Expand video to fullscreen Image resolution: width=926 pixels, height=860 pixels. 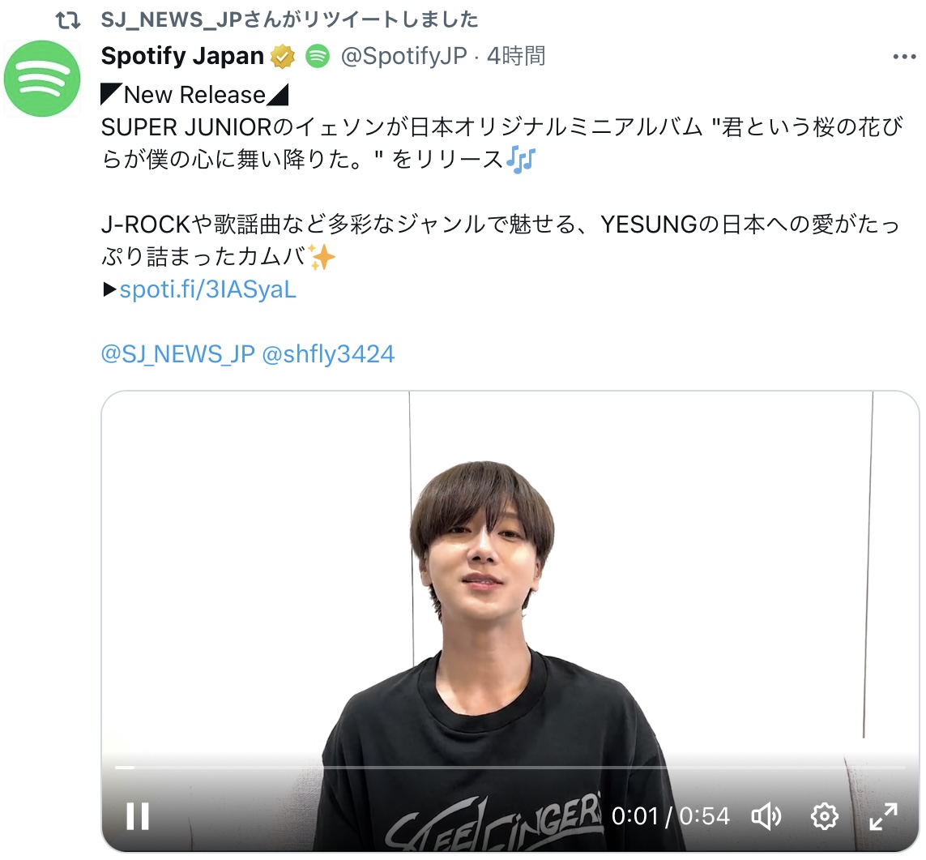(x=884, y=816)
